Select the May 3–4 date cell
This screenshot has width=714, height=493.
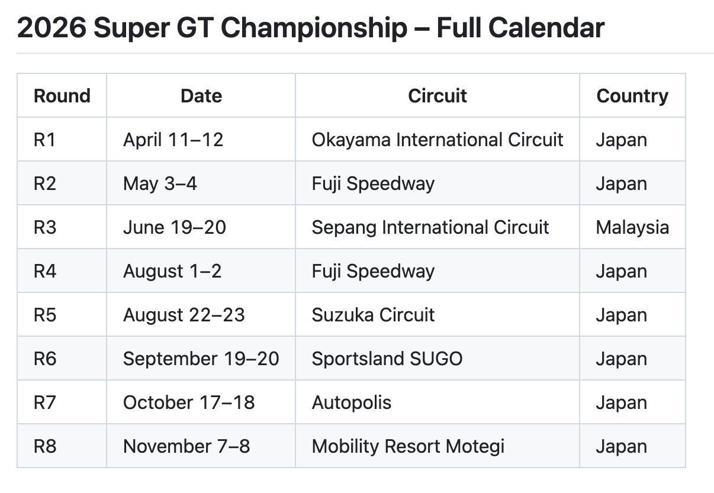(160, 183)
